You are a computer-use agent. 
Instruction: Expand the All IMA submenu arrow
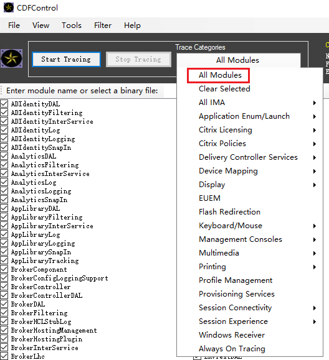pos(315,103)
